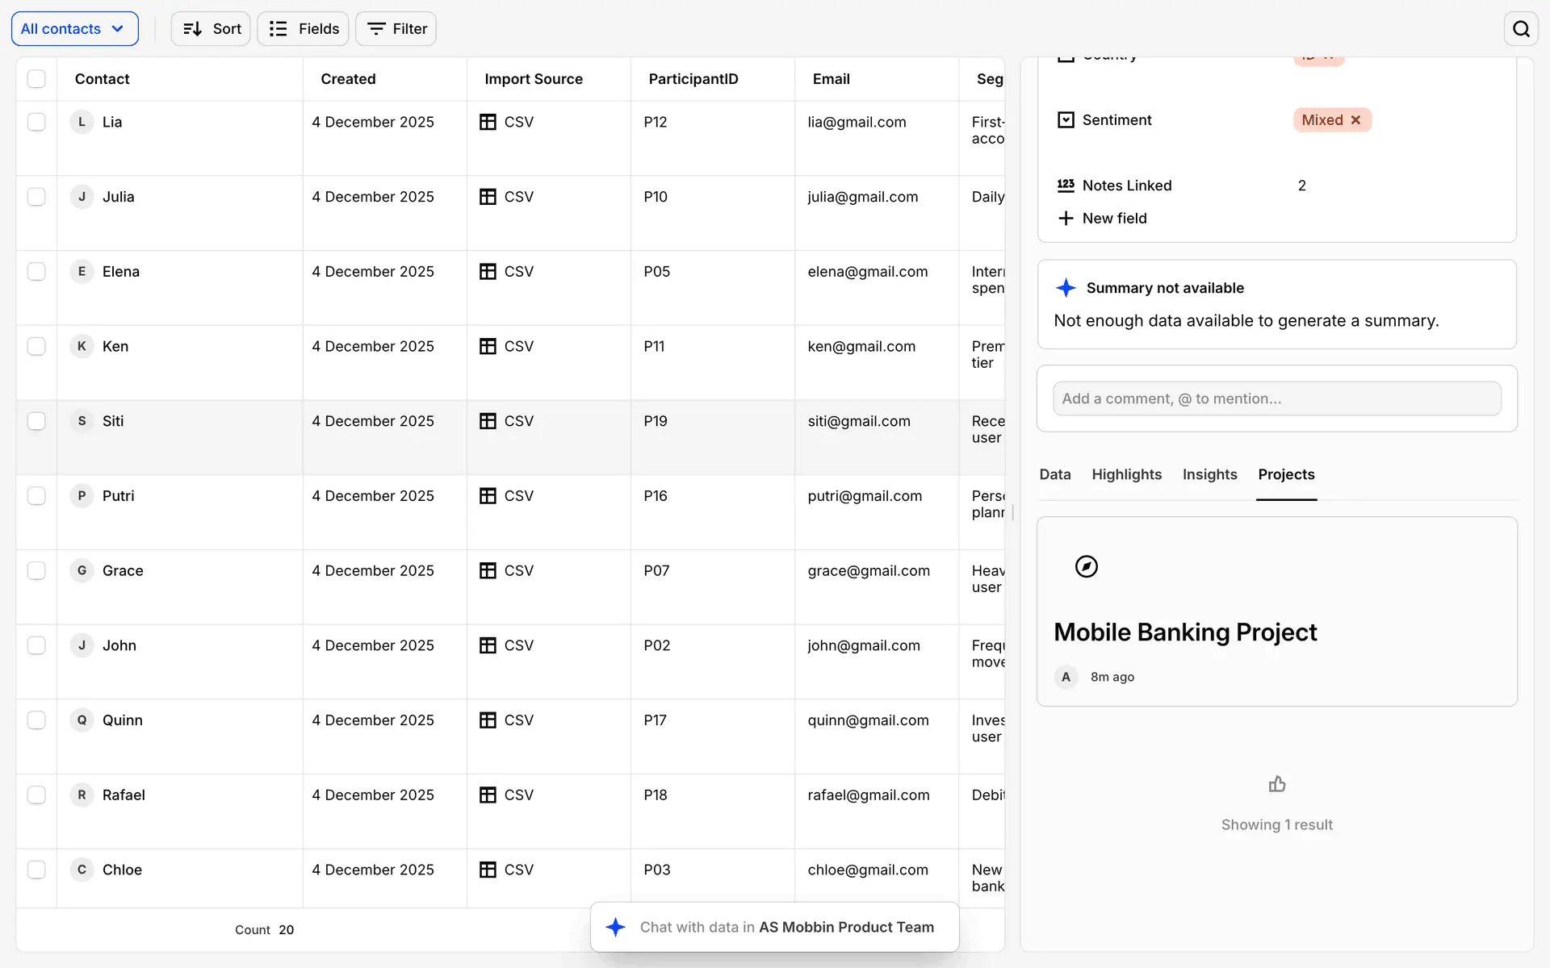Click the Summary sparkle icon
1550x968 pixels.
coord(1066,288)
